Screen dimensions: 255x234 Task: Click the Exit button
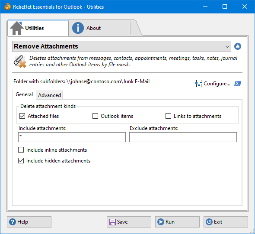pos(226,222)
